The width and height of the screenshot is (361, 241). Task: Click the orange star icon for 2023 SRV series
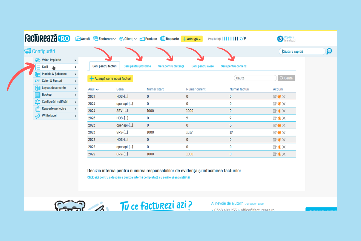[x=279, y=133]
